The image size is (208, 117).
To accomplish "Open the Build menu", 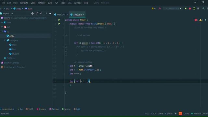I will pos(50,3).
